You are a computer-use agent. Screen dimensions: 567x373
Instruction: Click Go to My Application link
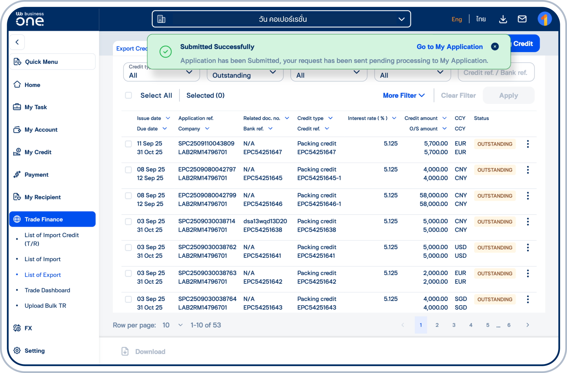coord(449,47)
